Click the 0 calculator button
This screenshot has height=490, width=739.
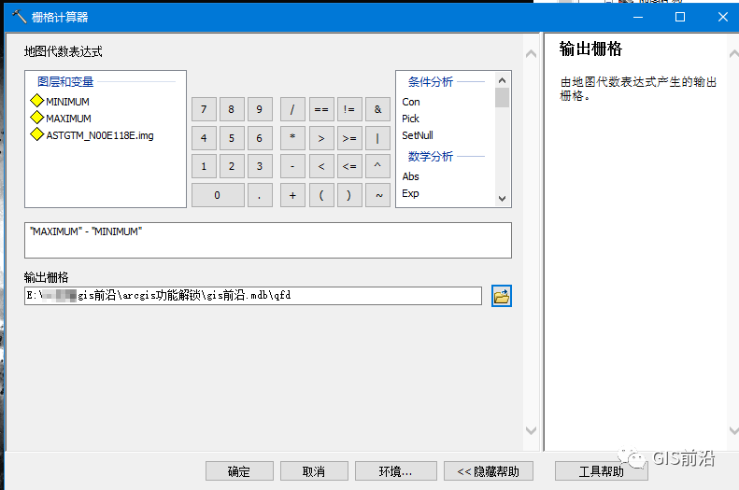(218, 195)
